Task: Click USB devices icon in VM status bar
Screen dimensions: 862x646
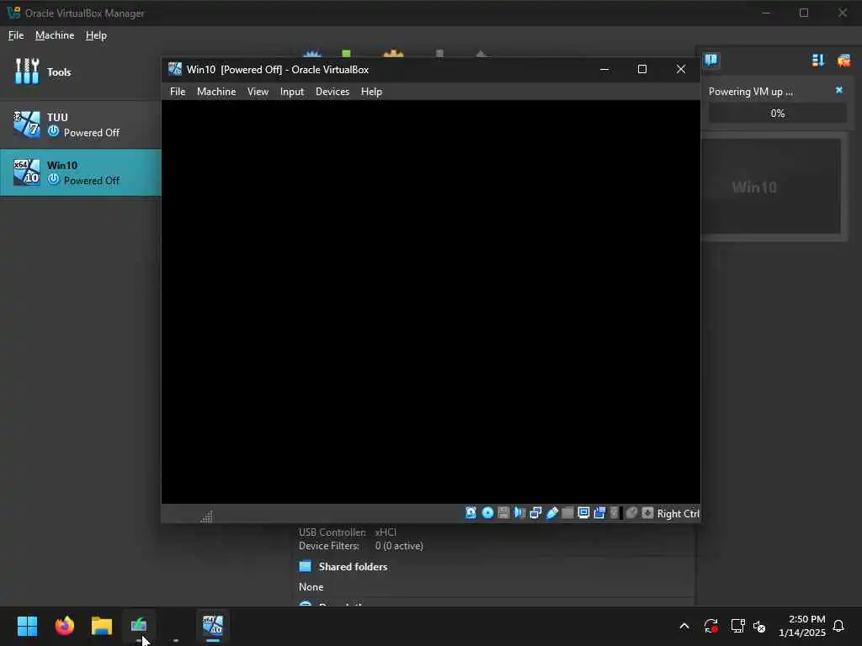Action: 552,513
